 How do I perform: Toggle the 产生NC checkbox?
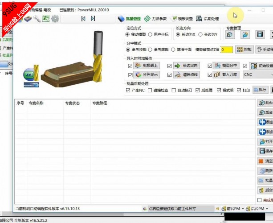(x=128, y=90)
